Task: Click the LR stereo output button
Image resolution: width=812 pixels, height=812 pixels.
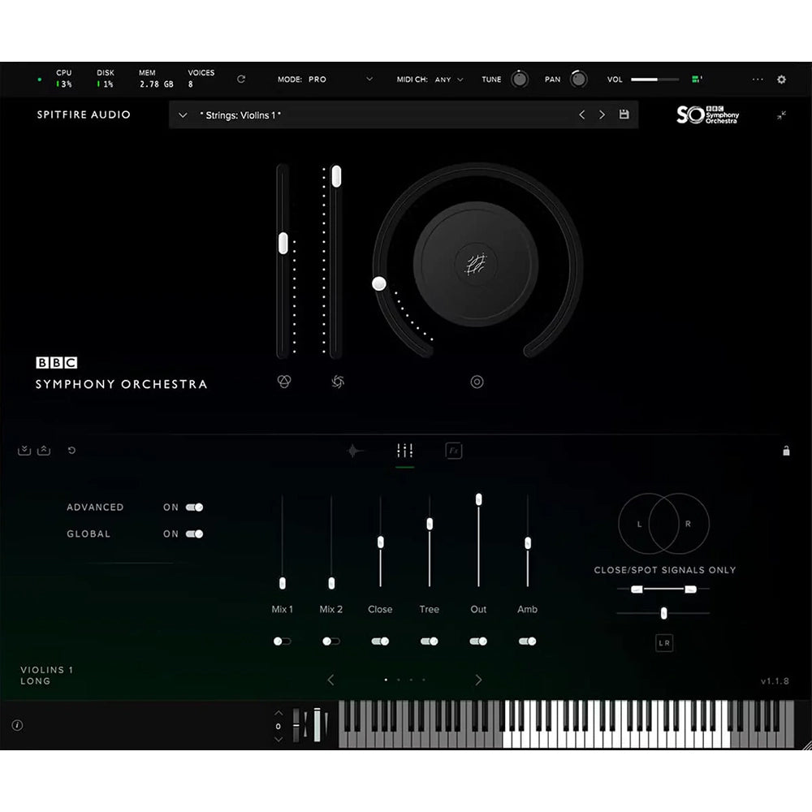Action: [x=663, y=642]
